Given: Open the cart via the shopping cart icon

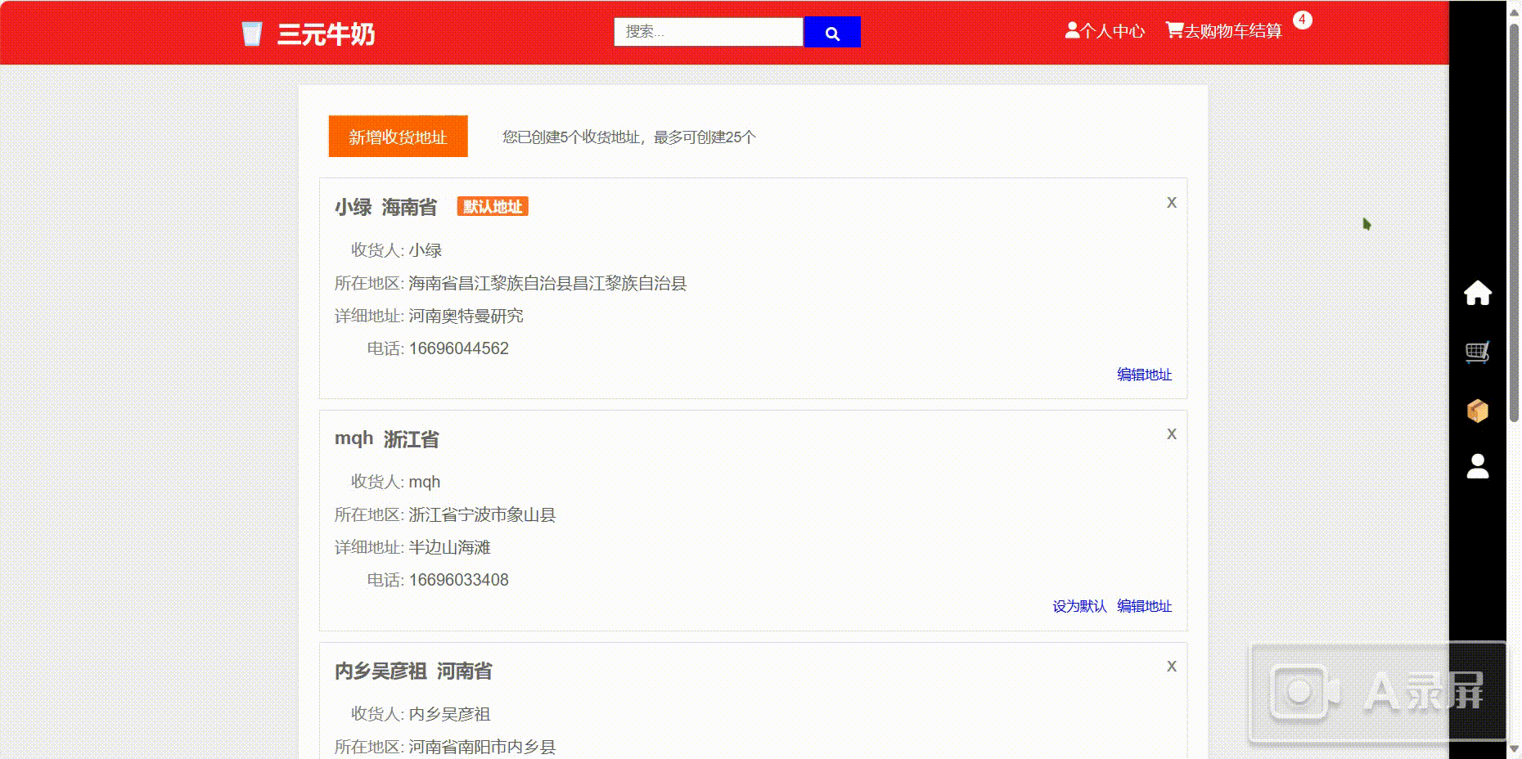Looking at the screenshot, I should click(x=1174, y=30).
